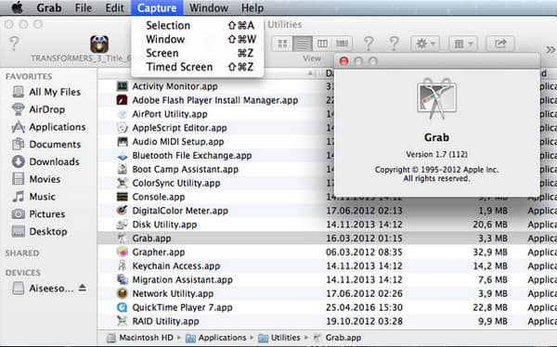Viewport: 557px width, 347px height.
Task: Click the Share toolbar button
Action: 499,44
